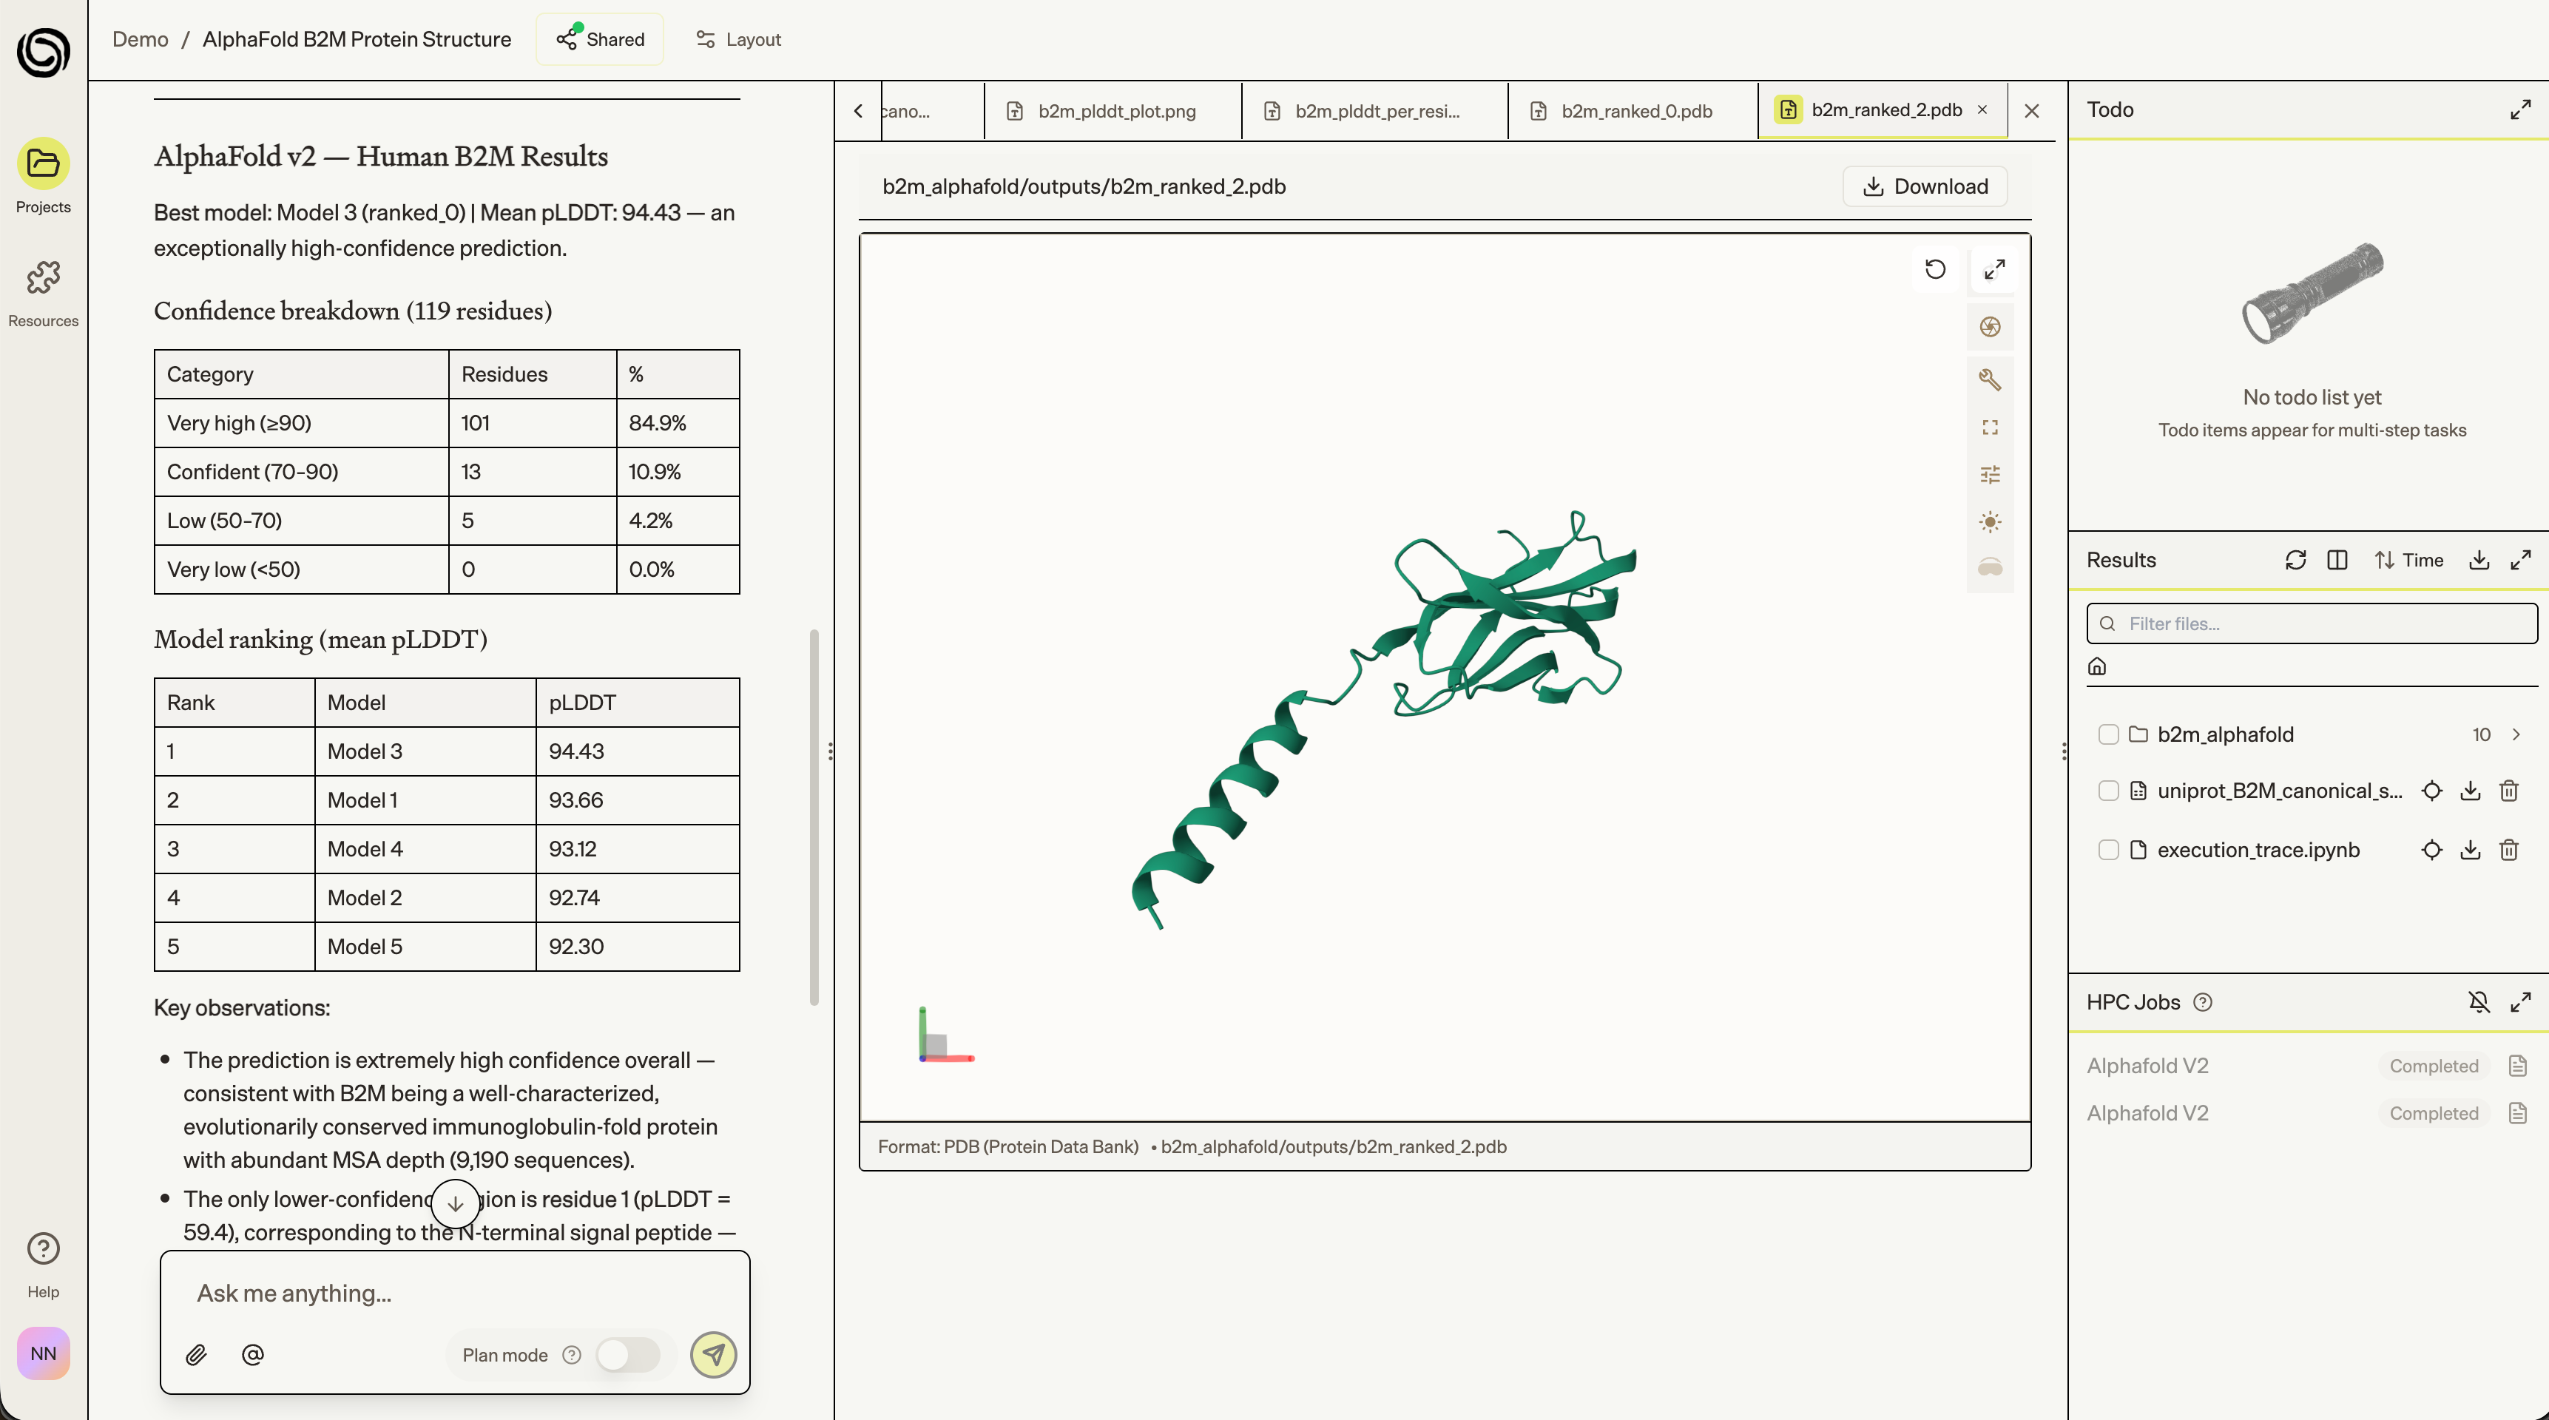This screenshot has width=2549, height=1420.
Task: Go to results home folder icon
Action: [x=2097, y=667]
